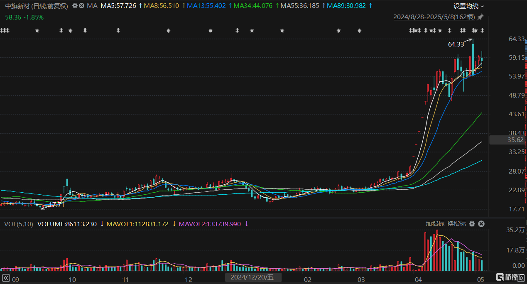
Task: Click the MAVOL2:133739.990 readout
Action: [x=210, y=224]
